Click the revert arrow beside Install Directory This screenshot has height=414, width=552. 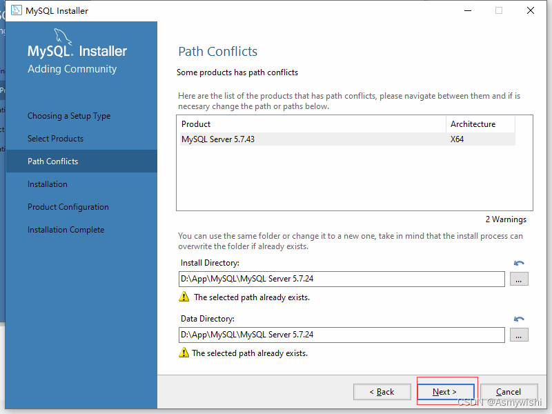[x=519, y=263]
